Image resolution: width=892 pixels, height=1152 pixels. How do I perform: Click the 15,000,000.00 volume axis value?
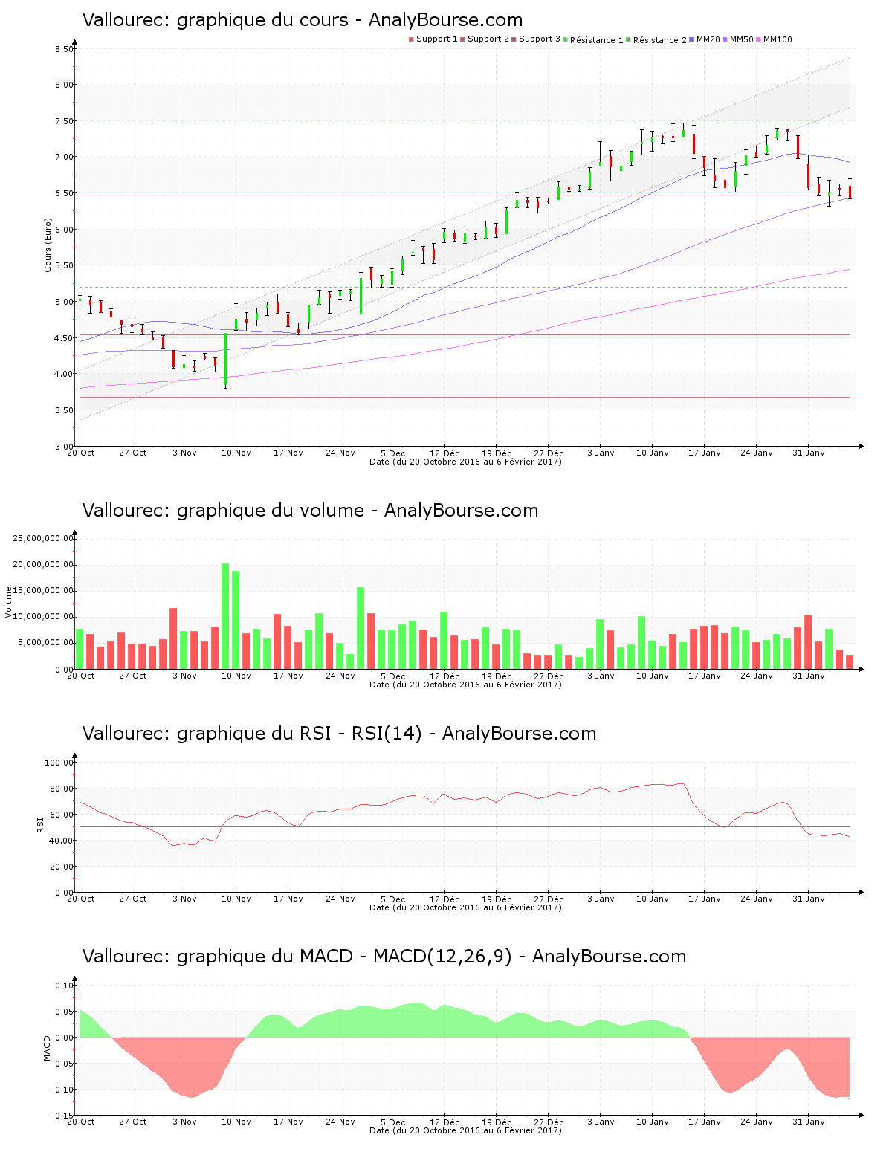tap(44, 591)
